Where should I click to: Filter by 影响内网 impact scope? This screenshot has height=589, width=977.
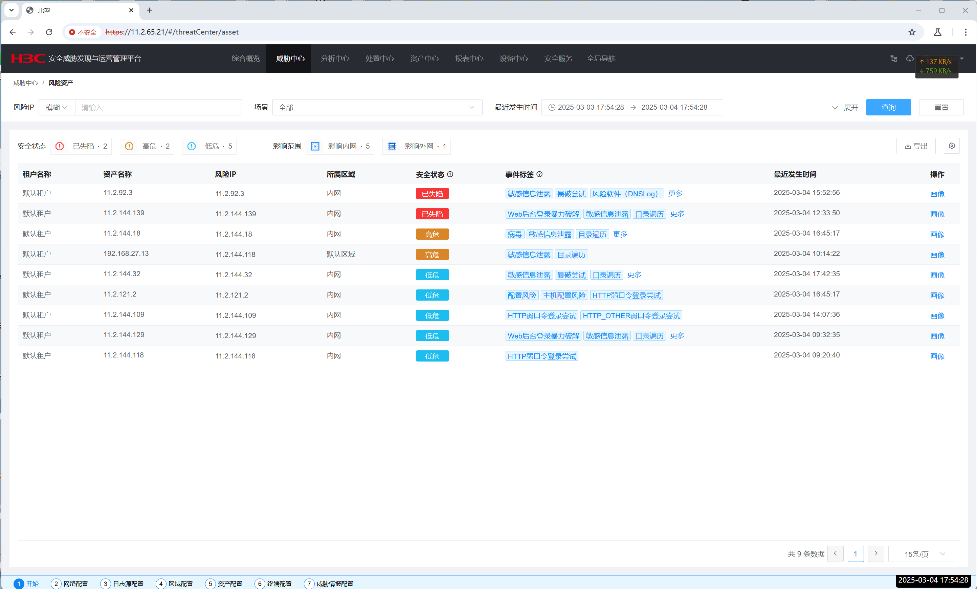click(340, 146)
